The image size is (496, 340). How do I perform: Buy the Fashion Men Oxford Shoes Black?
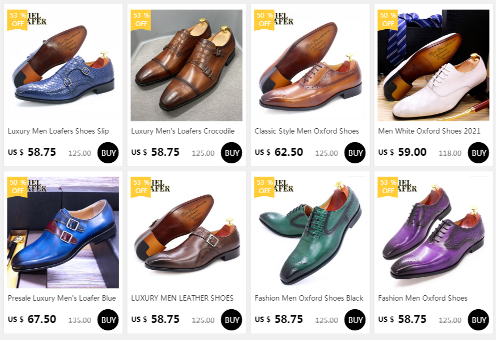click(x=355, y=320)
